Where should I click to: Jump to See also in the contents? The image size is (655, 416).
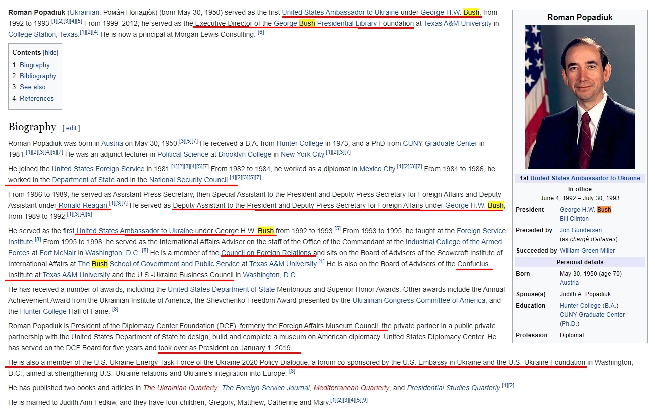(x=32, y=87)
